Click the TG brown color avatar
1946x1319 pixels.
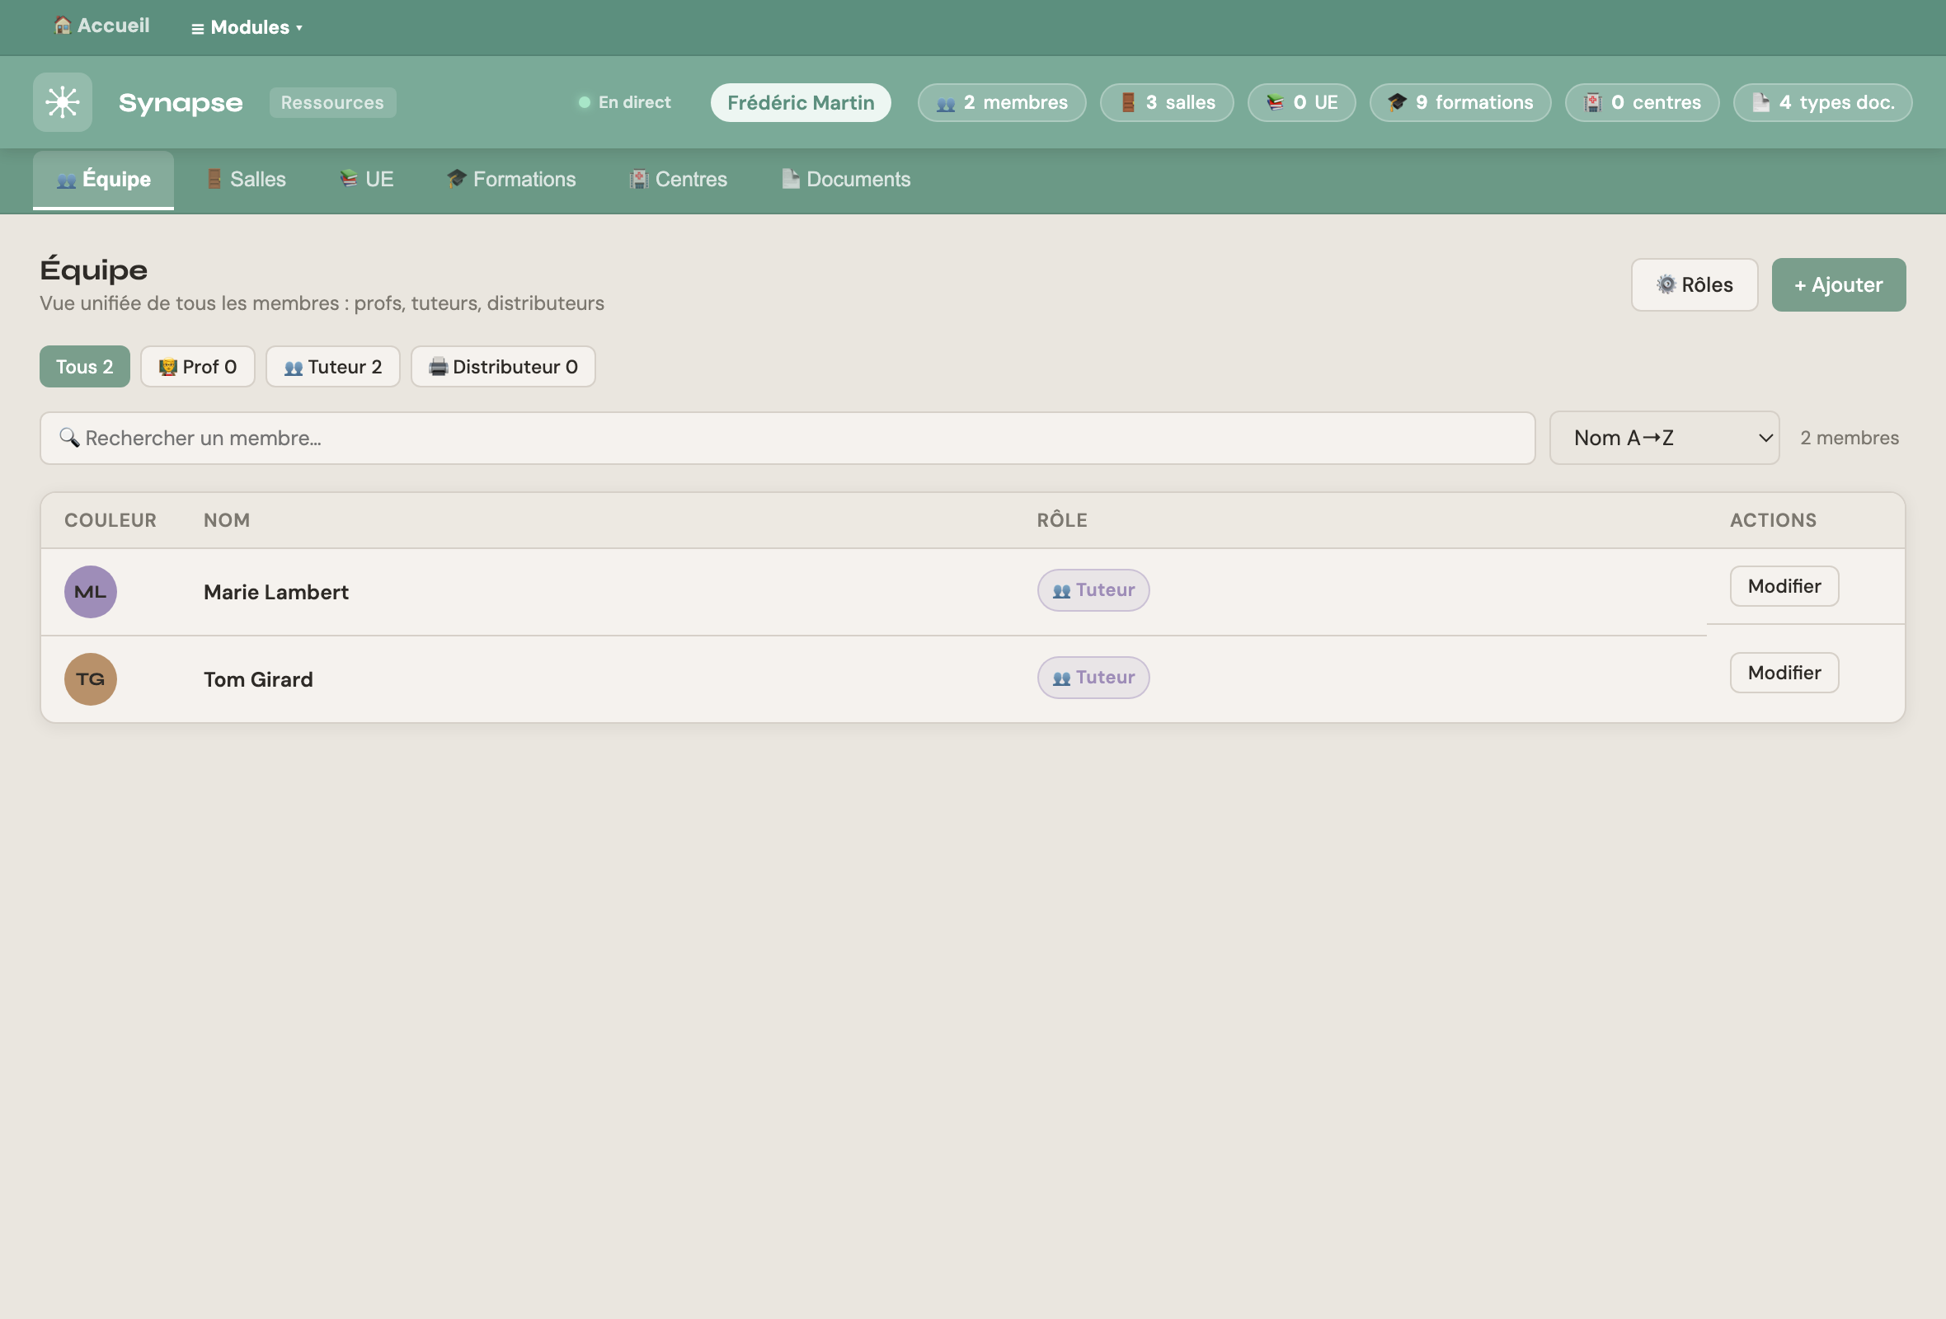(x=91, y=678)
